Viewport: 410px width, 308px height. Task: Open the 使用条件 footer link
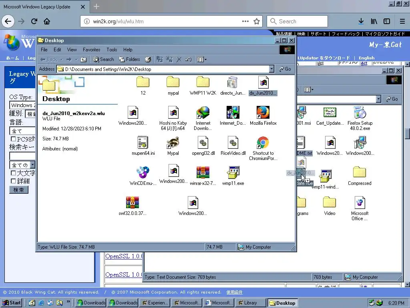coord(234,292)
